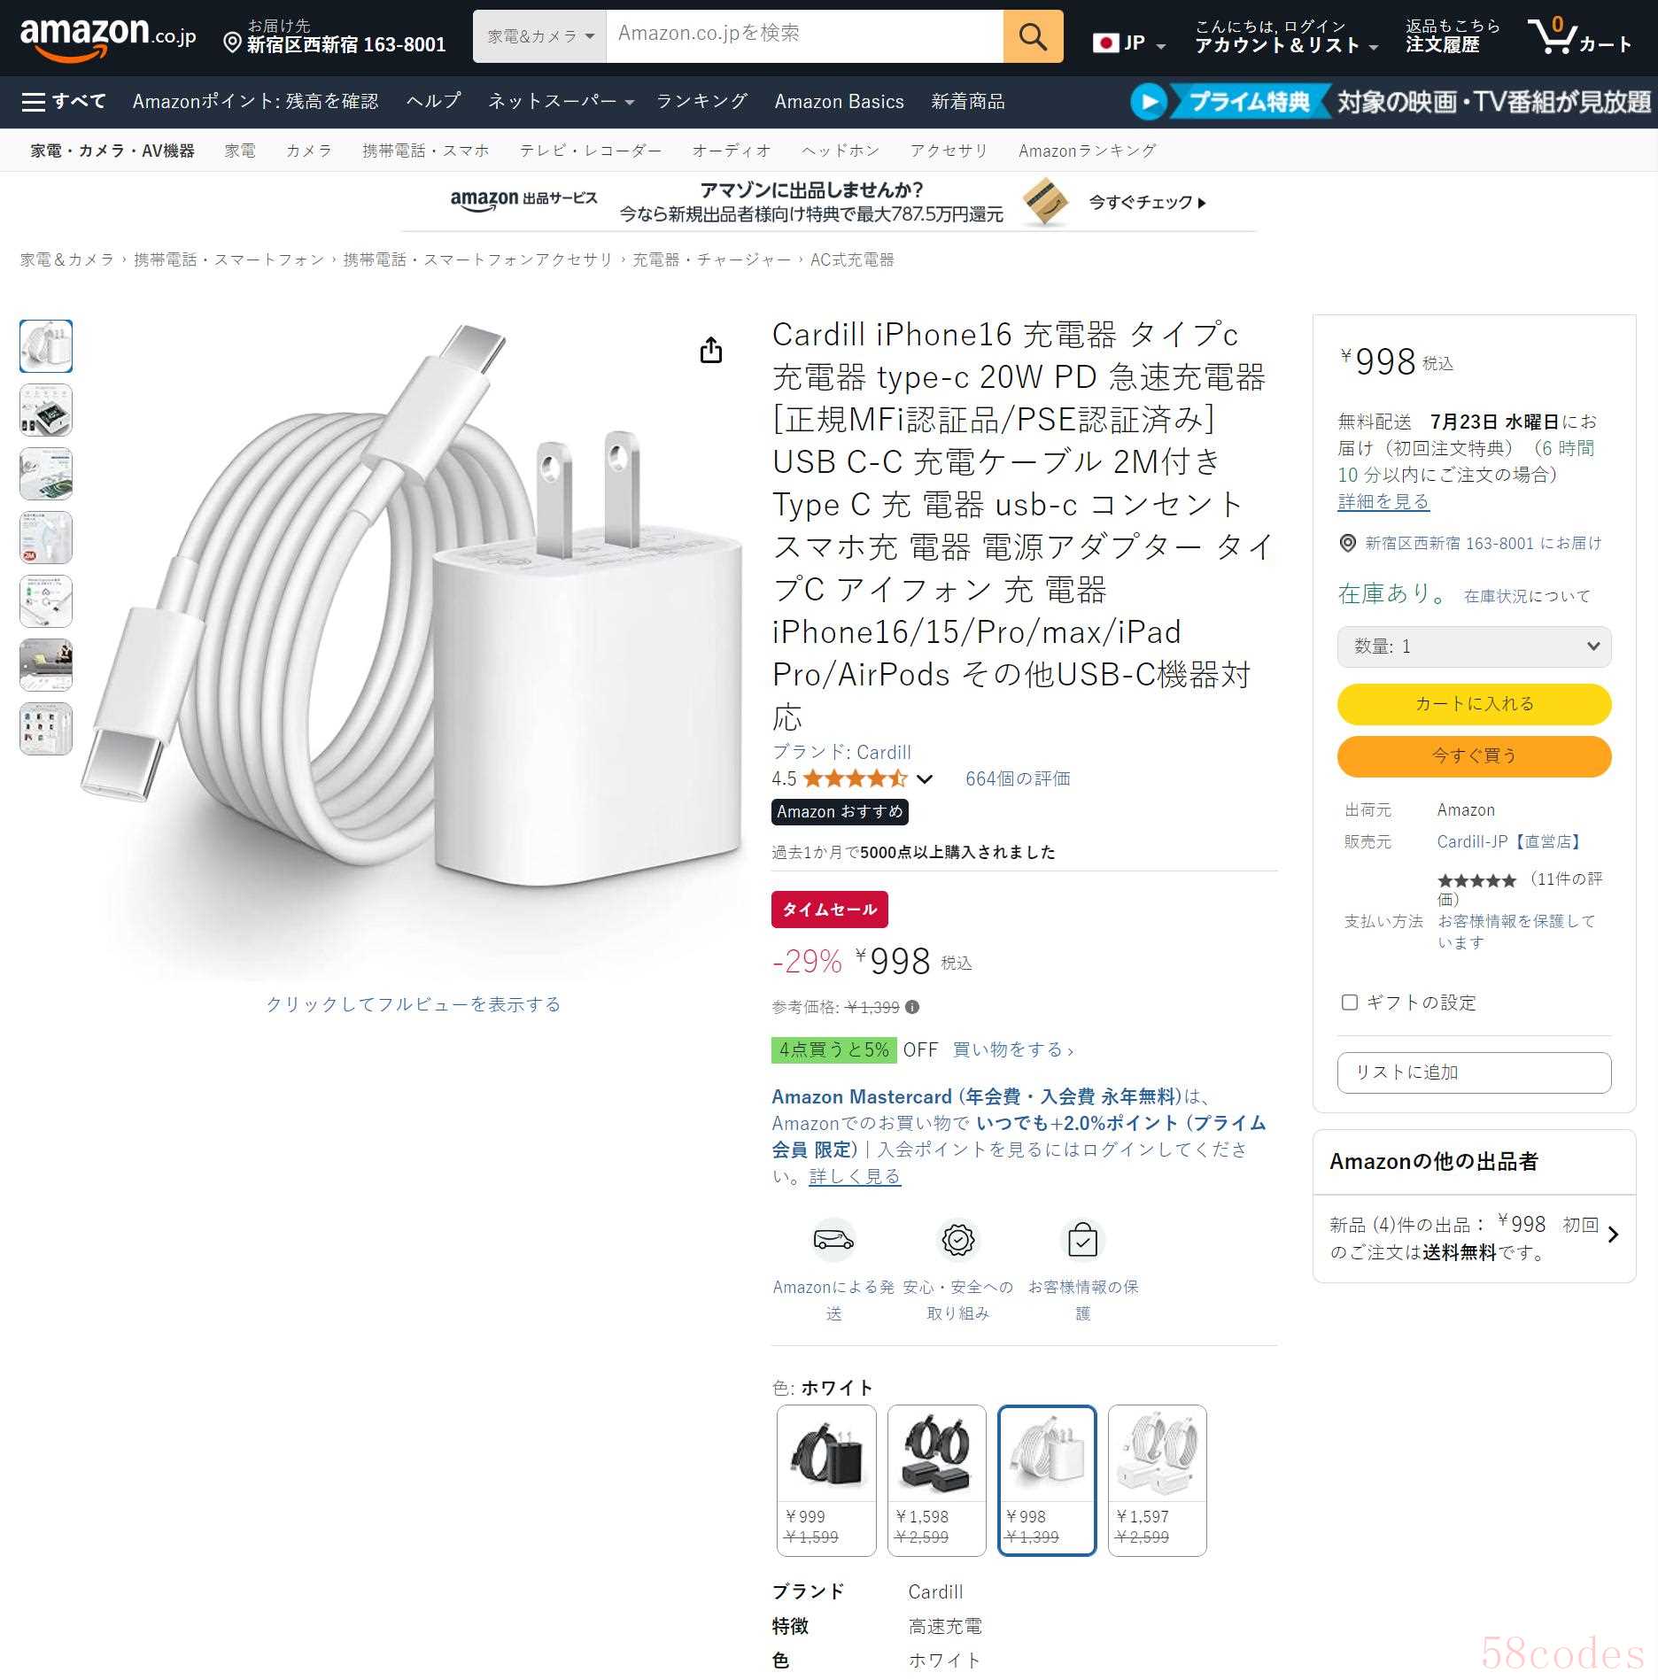The image size is (1658, 1680).
Task: Select the second product thumbnail image
Action: pos(46,410)
